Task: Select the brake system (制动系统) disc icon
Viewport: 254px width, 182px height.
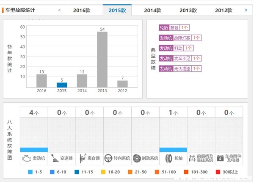Action: 137,158
